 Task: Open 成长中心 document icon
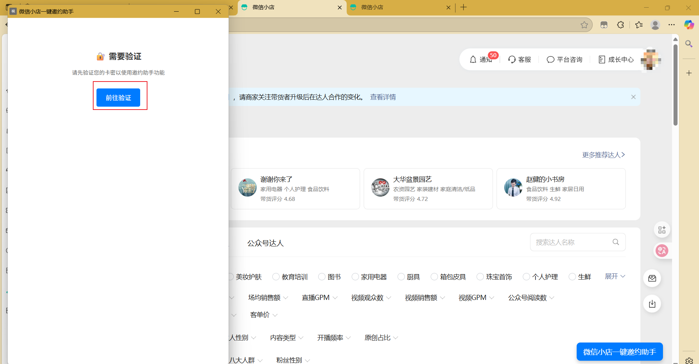coord(602,59)
